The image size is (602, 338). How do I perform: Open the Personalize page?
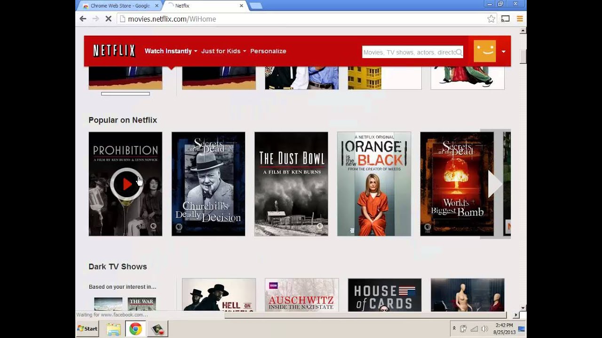pyautogui.click(x=268, y=51)
